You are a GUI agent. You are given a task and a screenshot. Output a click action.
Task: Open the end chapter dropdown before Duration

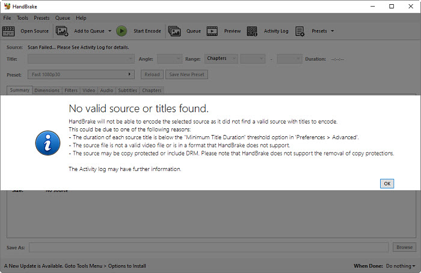click(290, 59)
